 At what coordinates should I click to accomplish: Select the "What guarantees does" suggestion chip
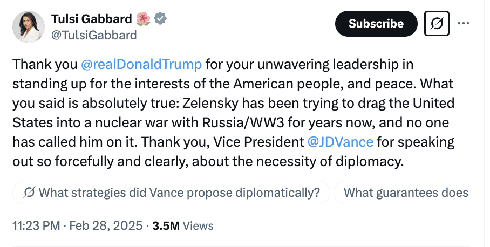click(405, 192)
